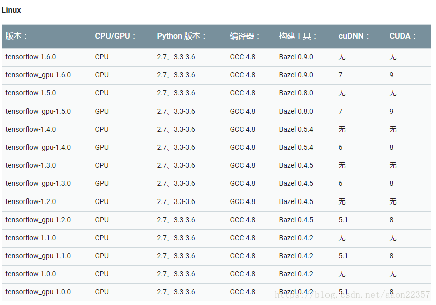Click the Linux section heading
Image resolution: width=436 pixels, height=305 pixels.
pos(11,10)
